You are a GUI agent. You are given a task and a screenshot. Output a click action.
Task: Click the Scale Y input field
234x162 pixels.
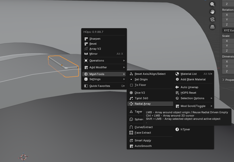click(x=228, y=46)
